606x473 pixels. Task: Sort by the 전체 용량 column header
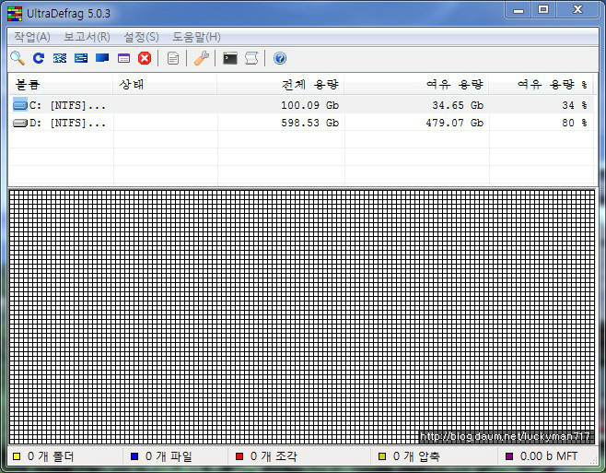(281, 85)
